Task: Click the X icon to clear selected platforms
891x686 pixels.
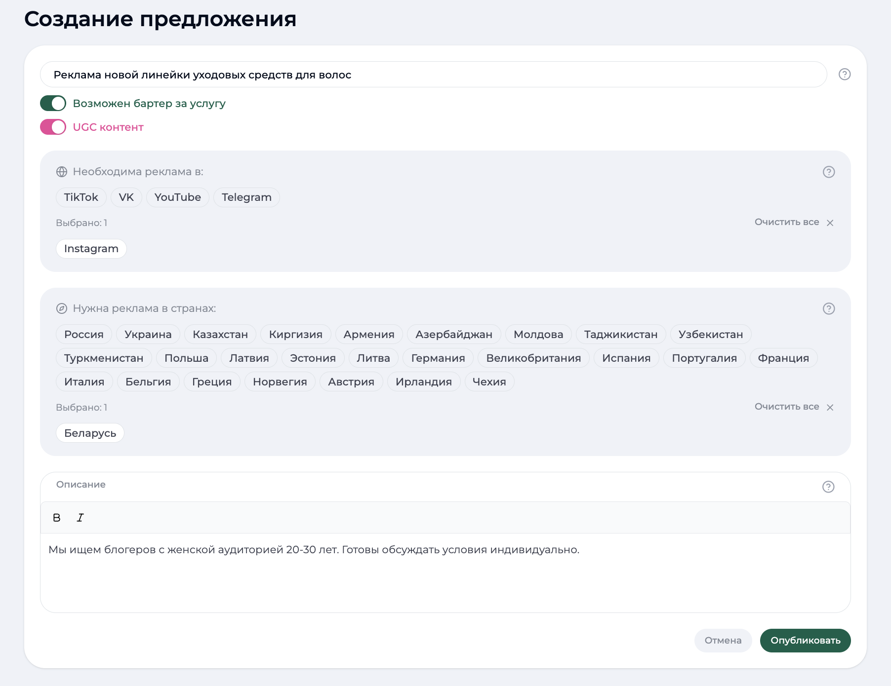Action: (x=830, y=223)
